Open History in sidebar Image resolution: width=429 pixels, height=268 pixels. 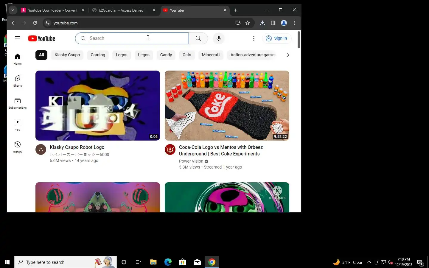pyautogui.click(x=18, y=147)
